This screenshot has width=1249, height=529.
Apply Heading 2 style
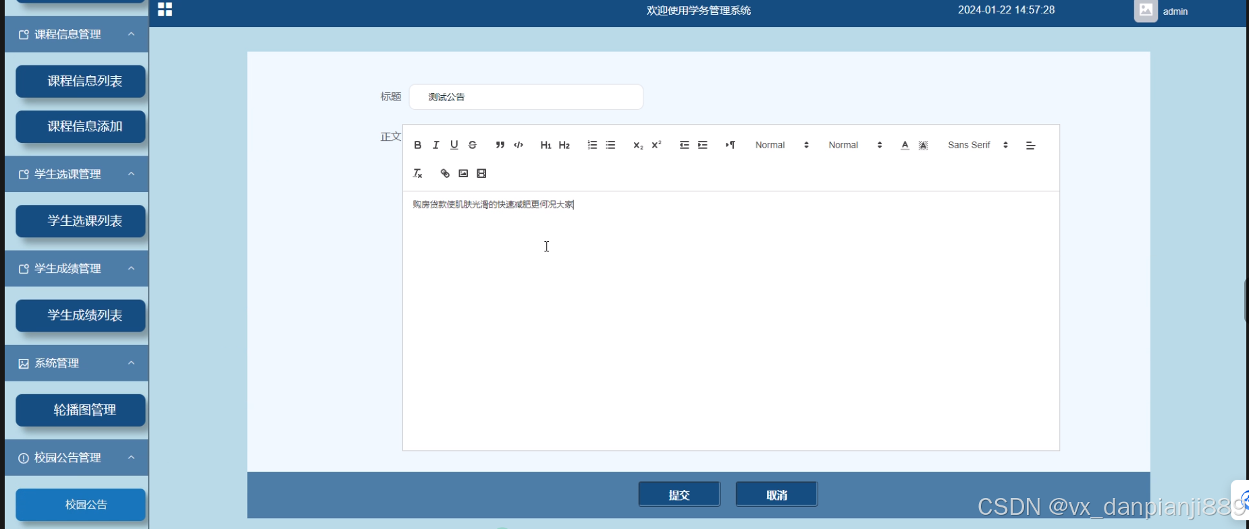pyautogui.click(x=564, y=145)
